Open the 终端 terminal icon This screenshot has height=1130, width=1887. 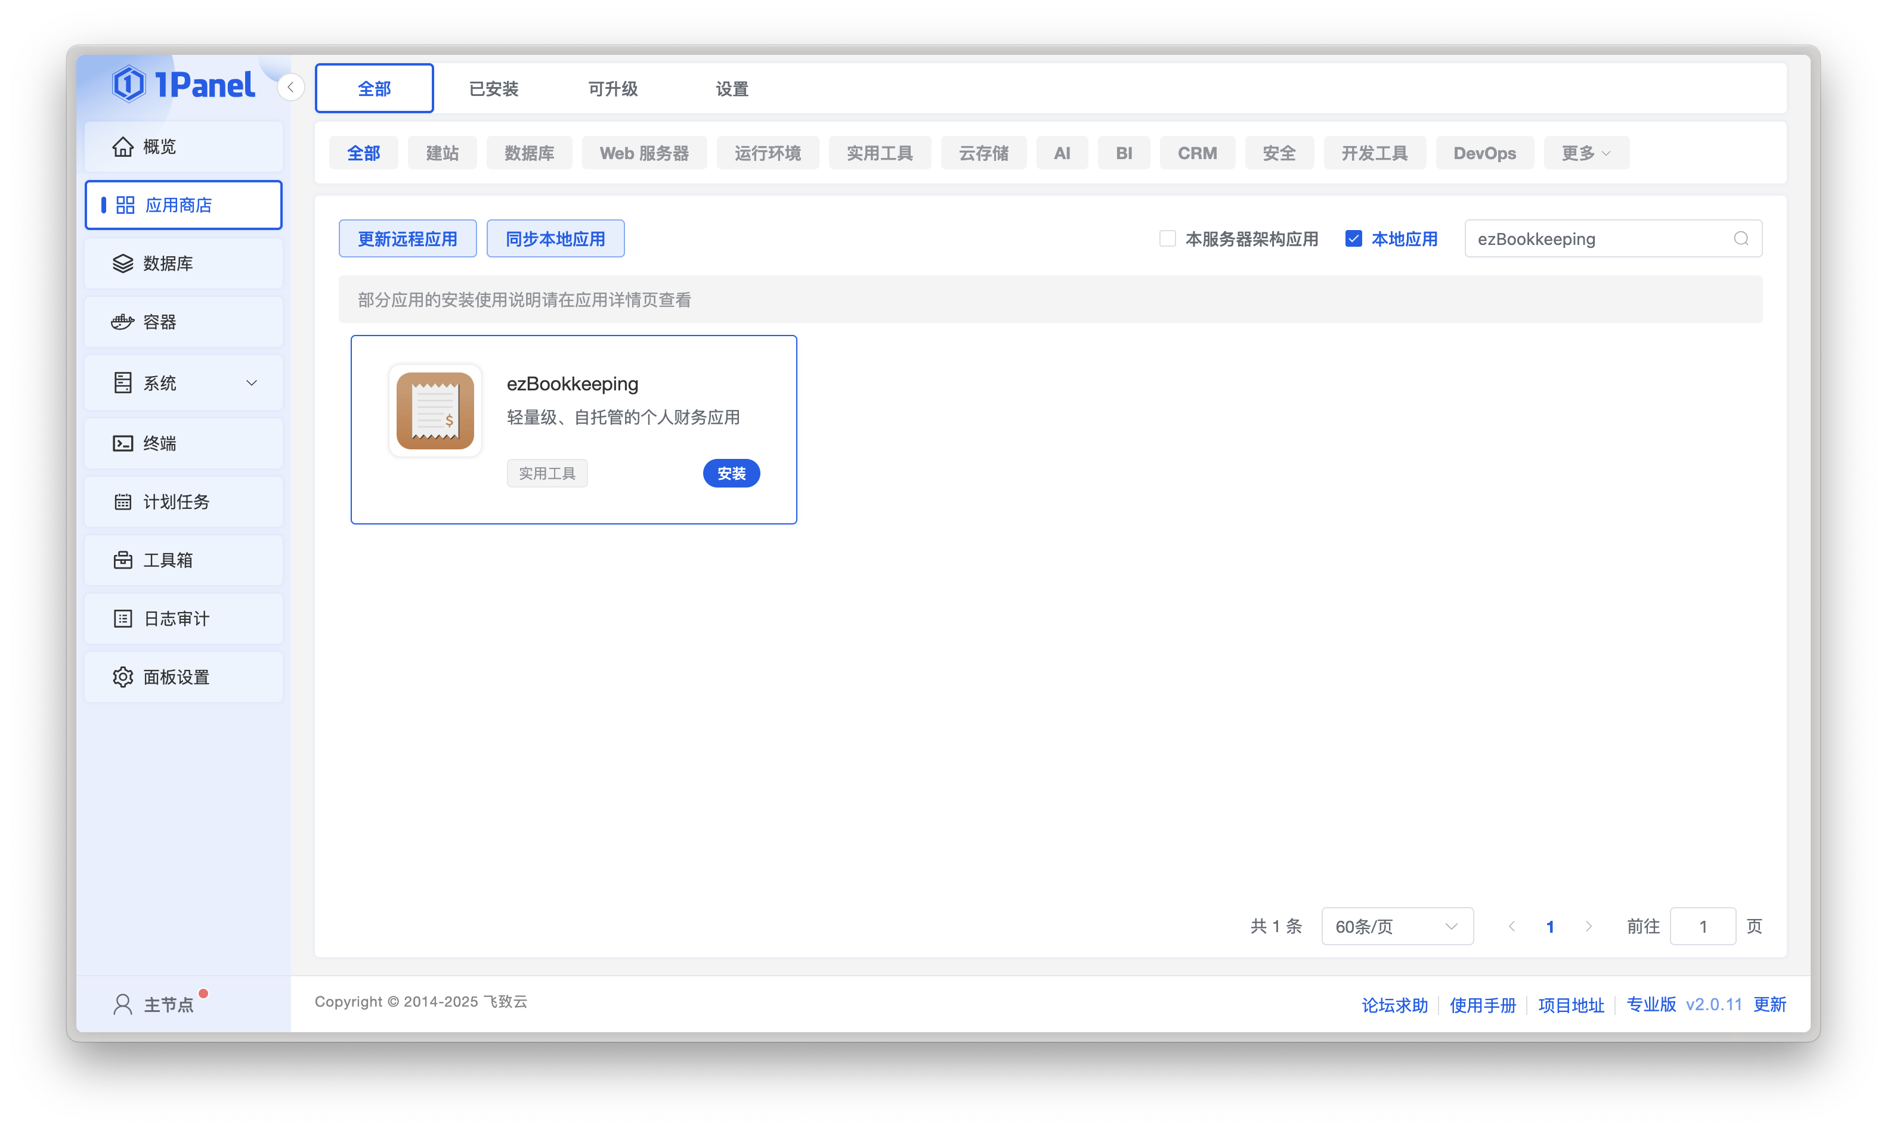point(123,443)
